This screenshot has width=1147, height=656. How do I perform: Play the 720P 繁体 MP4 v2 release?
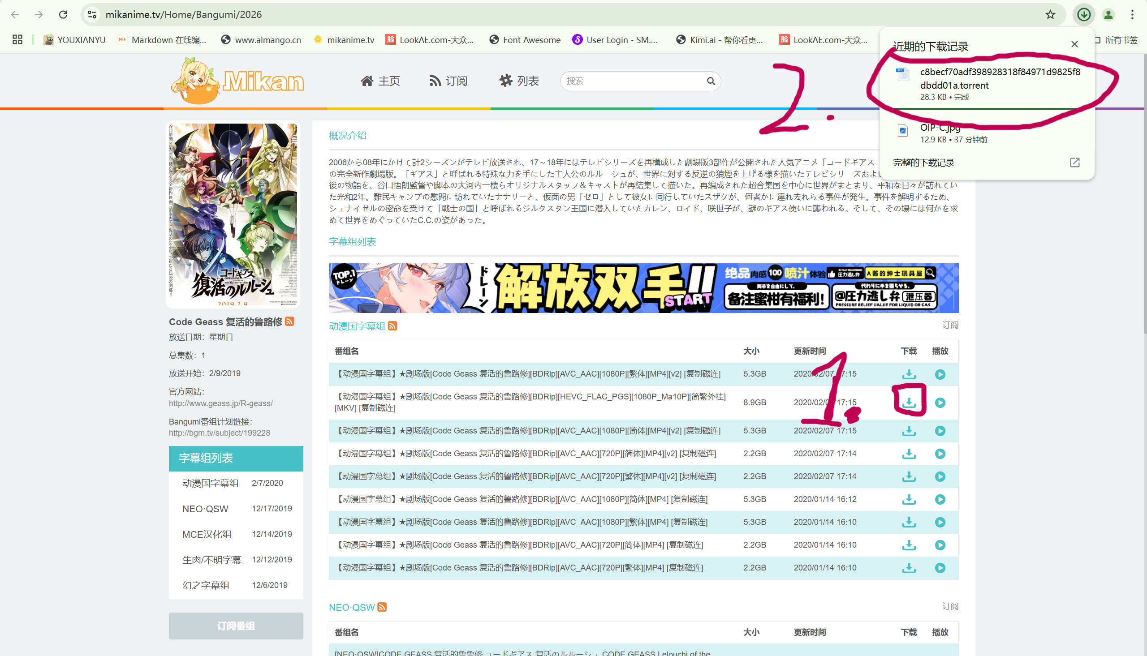click(x=940, y=476)
